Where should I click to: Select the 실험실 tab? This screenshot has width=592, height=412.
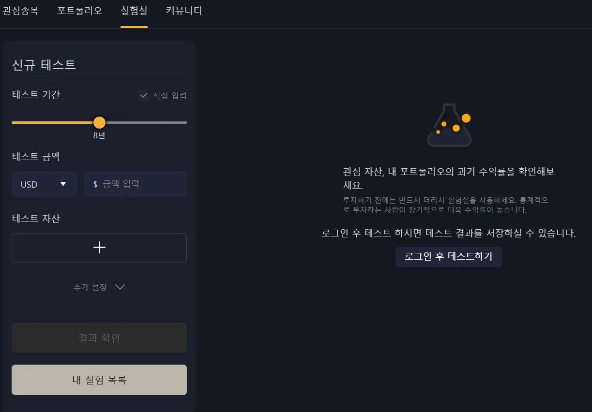(134, 11)
